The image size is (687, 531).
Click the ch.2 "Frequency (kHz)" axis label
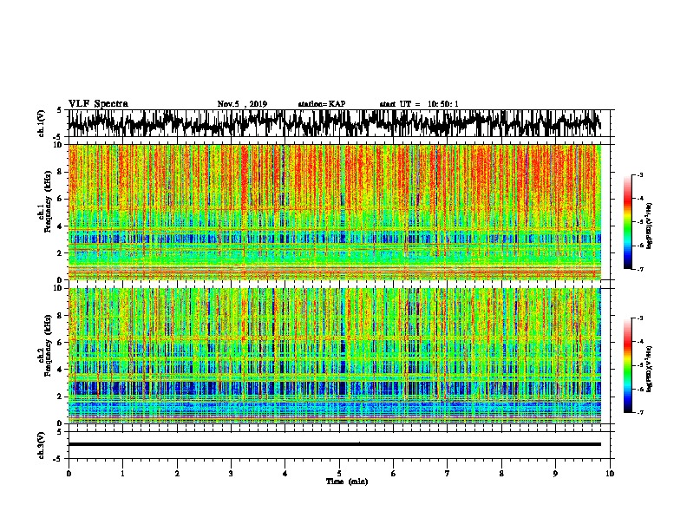48,345
